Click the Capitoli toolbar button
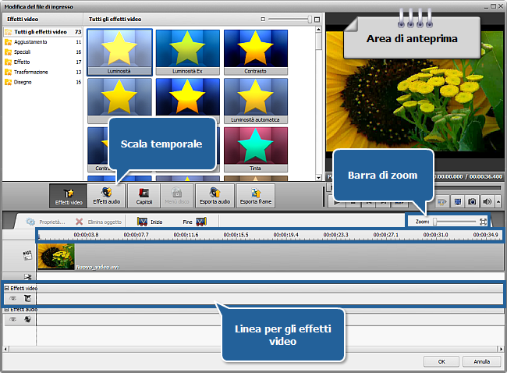507x373 pixels. coord(144,196)
